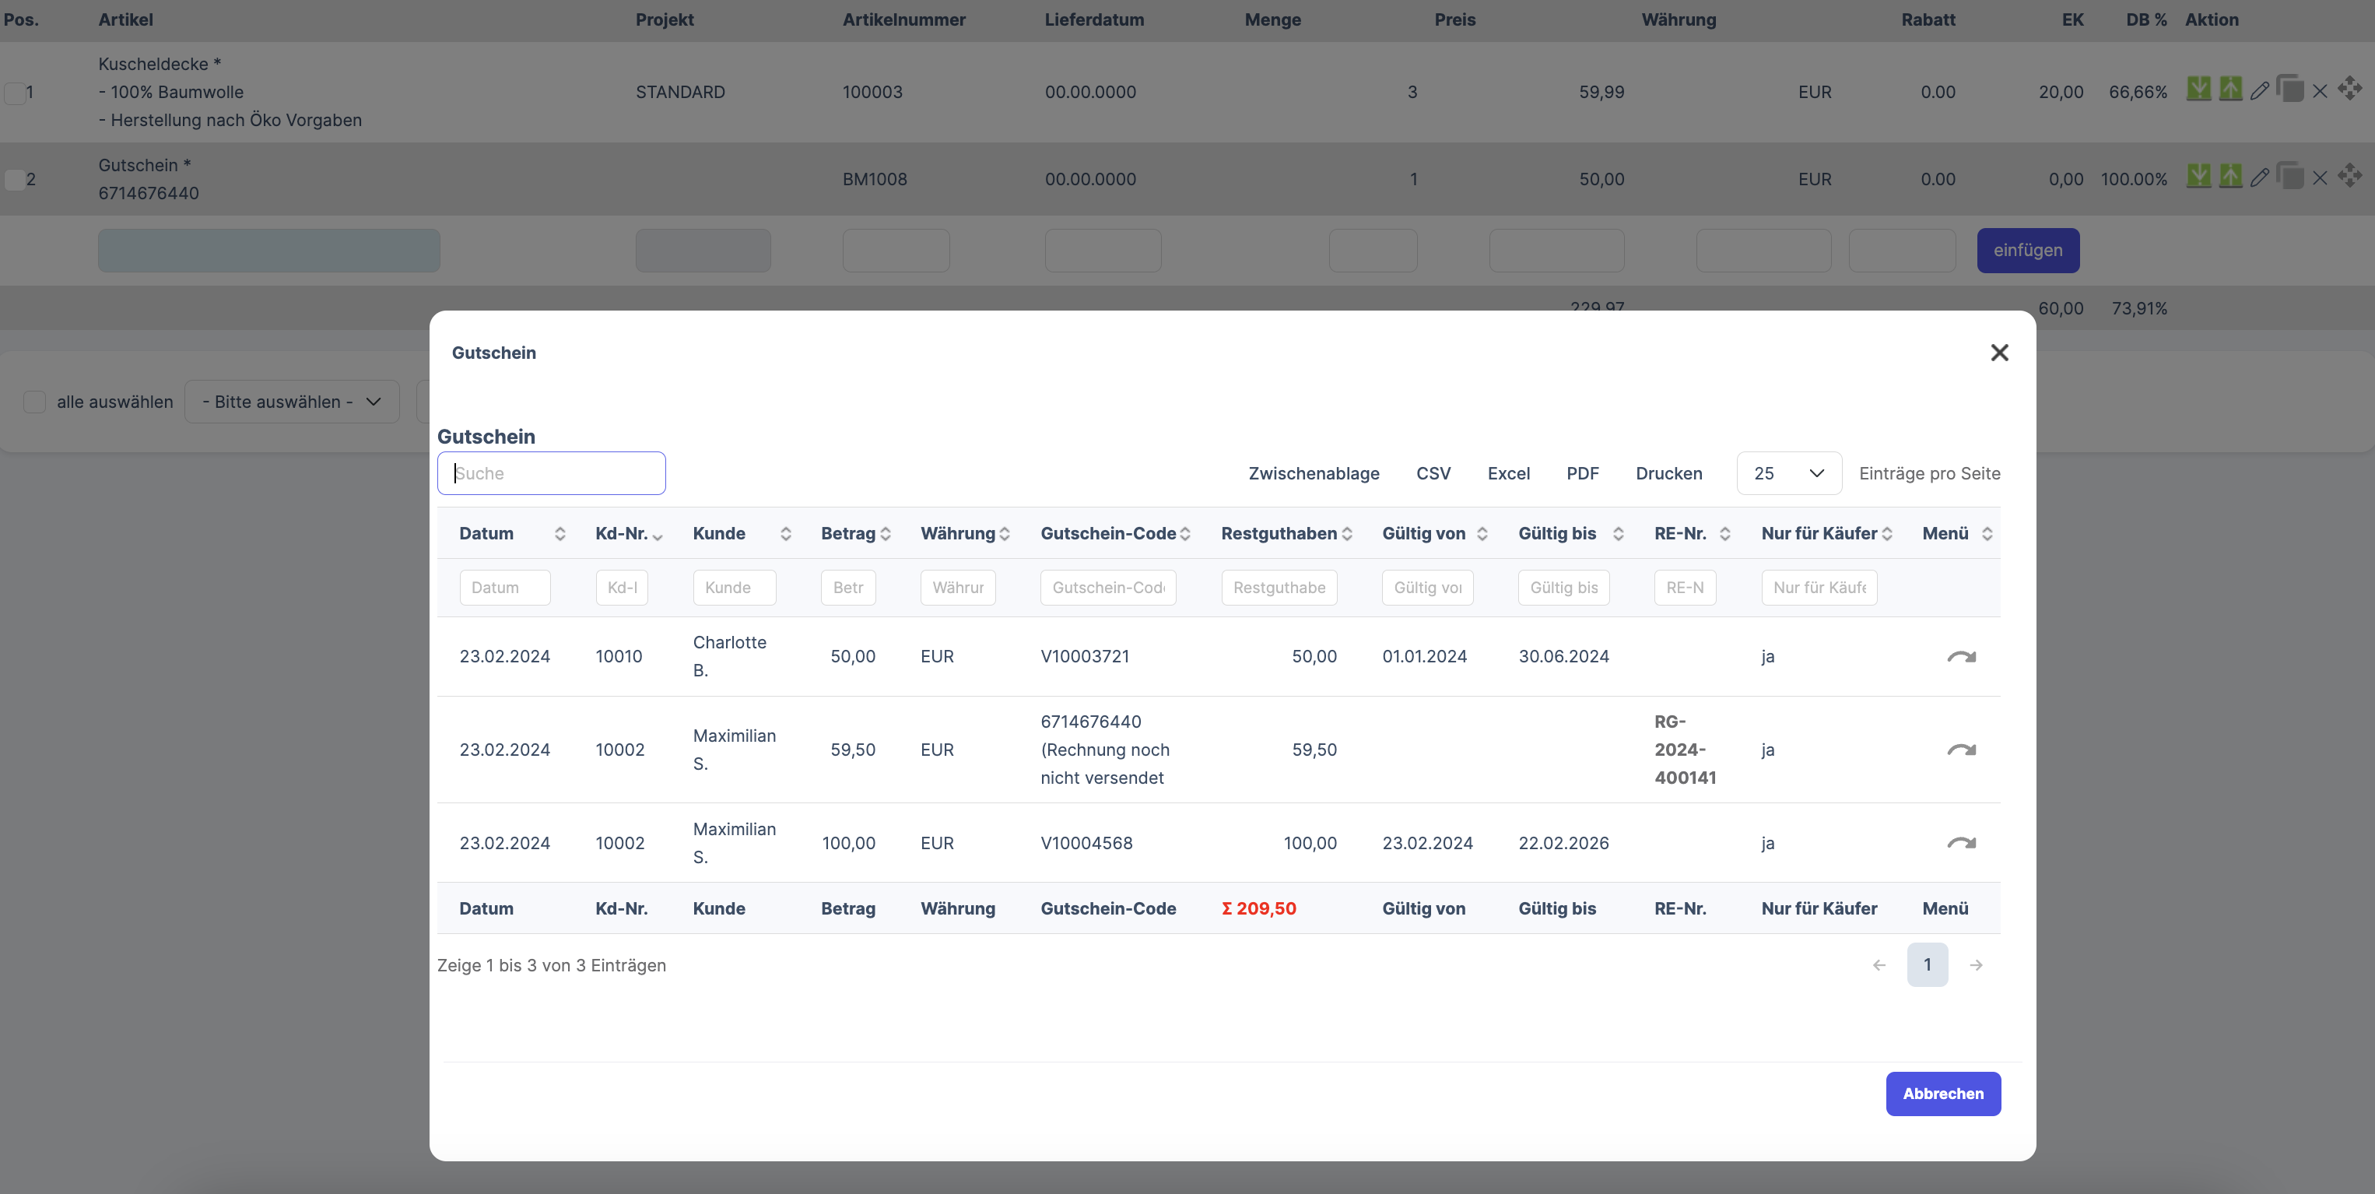Screen dimensions: 2375x1194
Task: Click arrow icon for voucher 6714676440
Action: 1961,750
